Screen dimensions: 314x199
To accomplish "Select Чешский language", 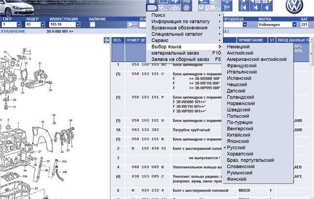I will 258,84.
